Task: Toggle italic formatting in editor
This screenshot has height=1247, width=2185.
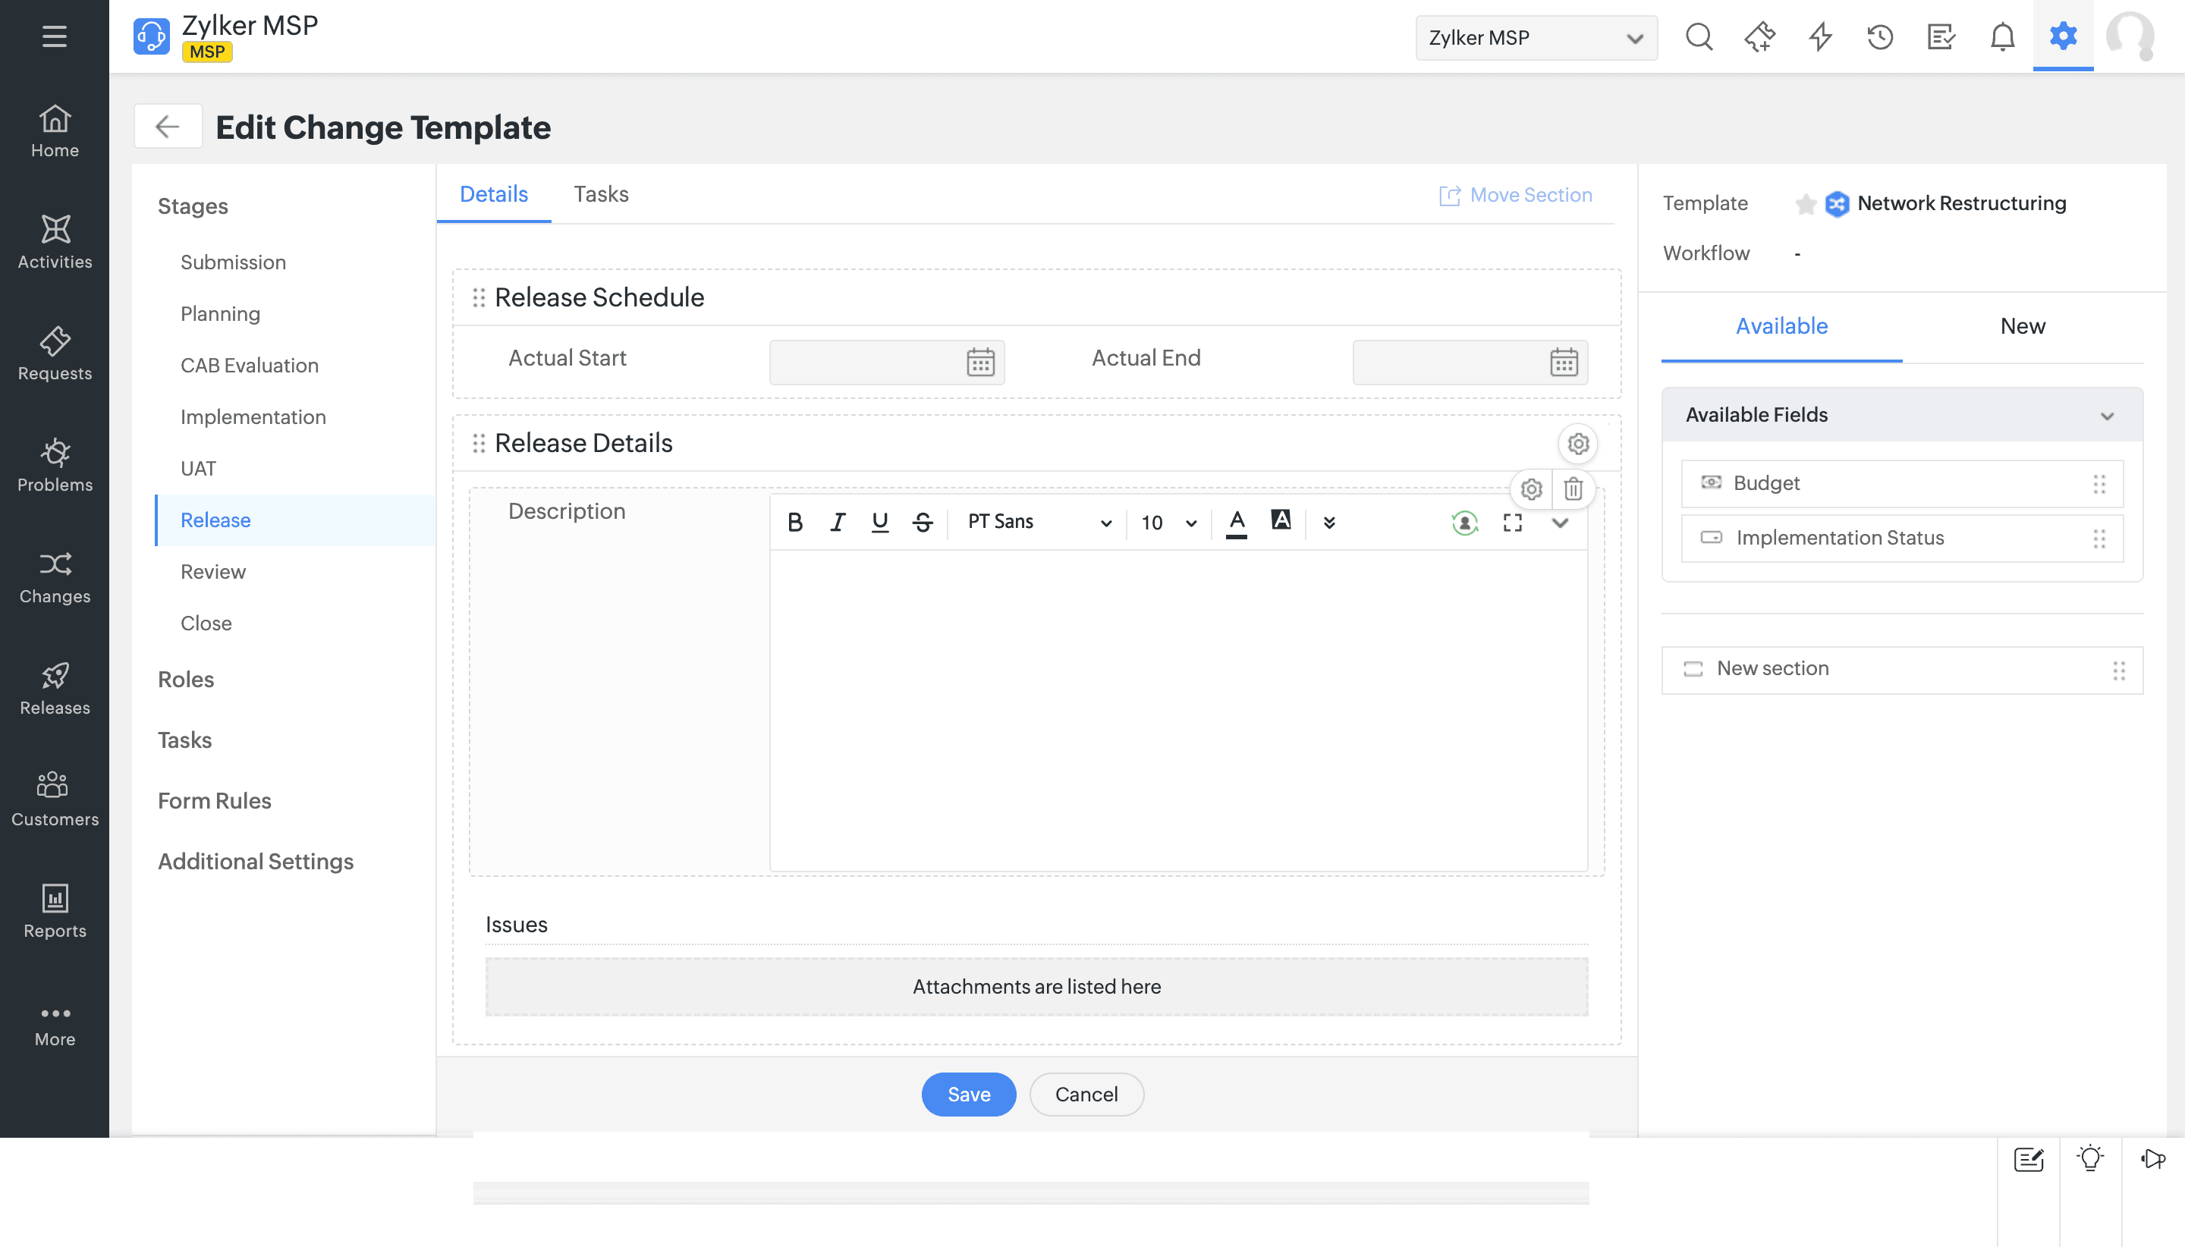Action: pos(838,523)
